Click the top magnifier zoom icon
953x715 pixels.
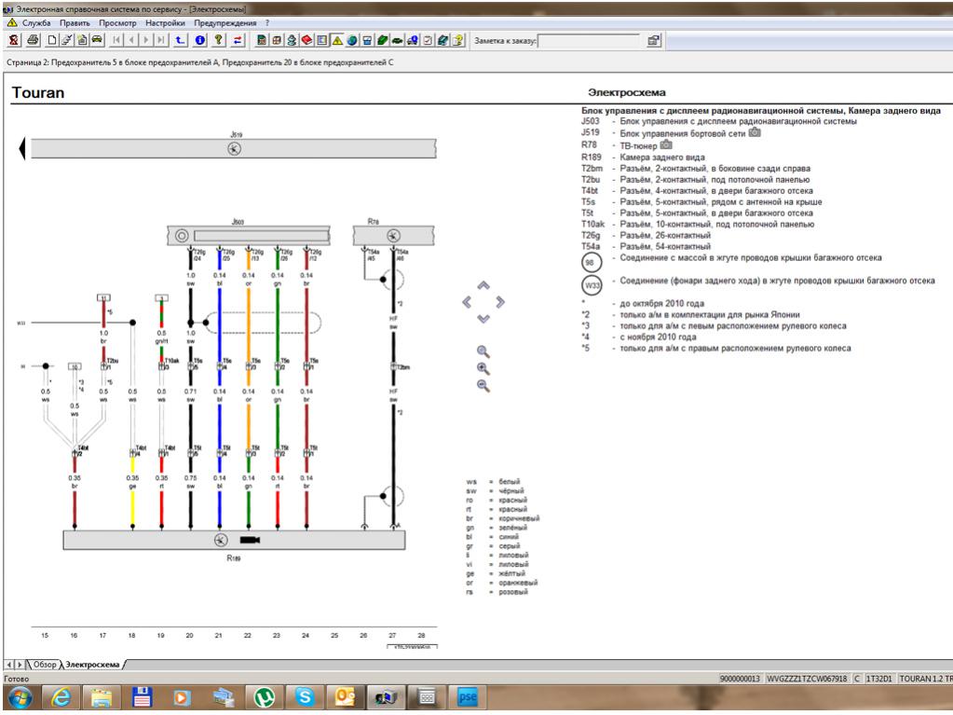point(483,351)
